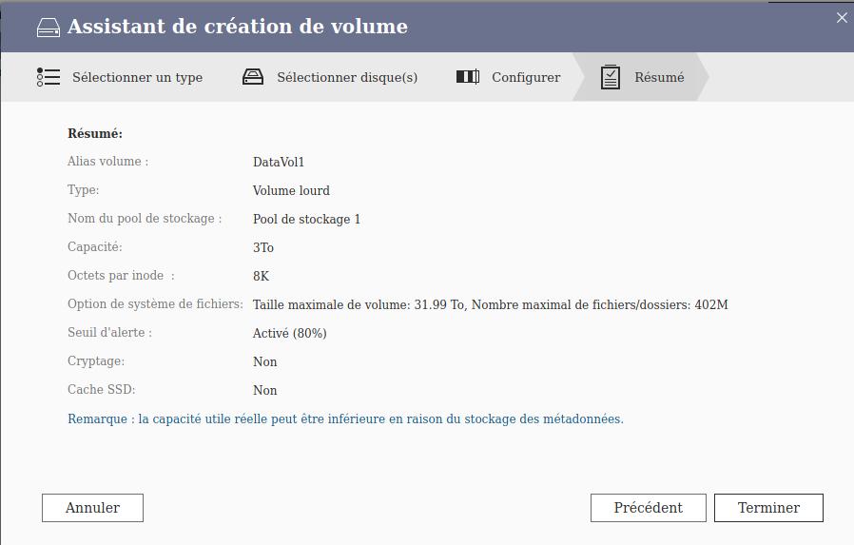Click the clipboard icon for Résumé step

611,77
